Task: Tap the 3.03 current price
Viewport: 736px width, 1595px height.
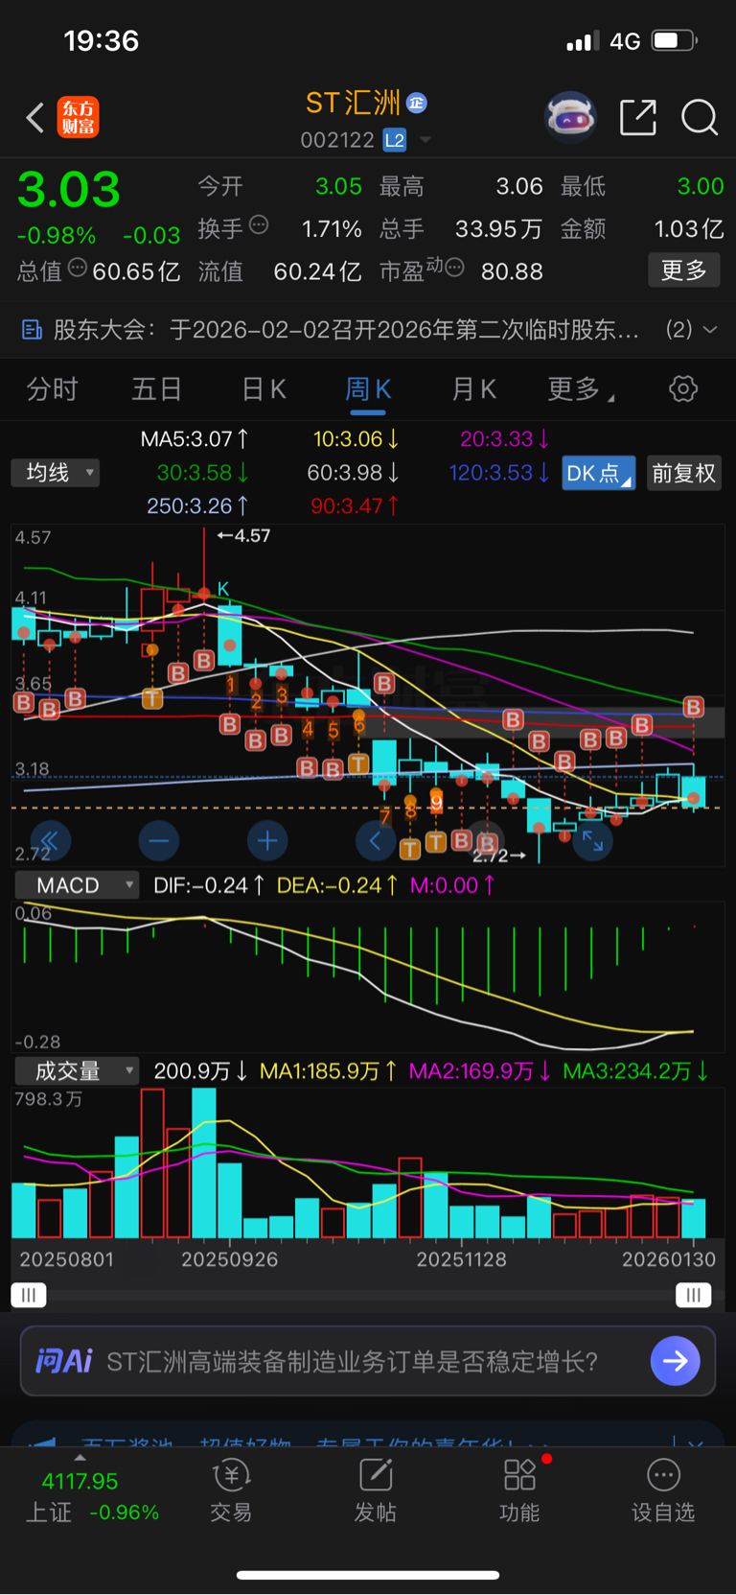Action: (x=69, y=189)
